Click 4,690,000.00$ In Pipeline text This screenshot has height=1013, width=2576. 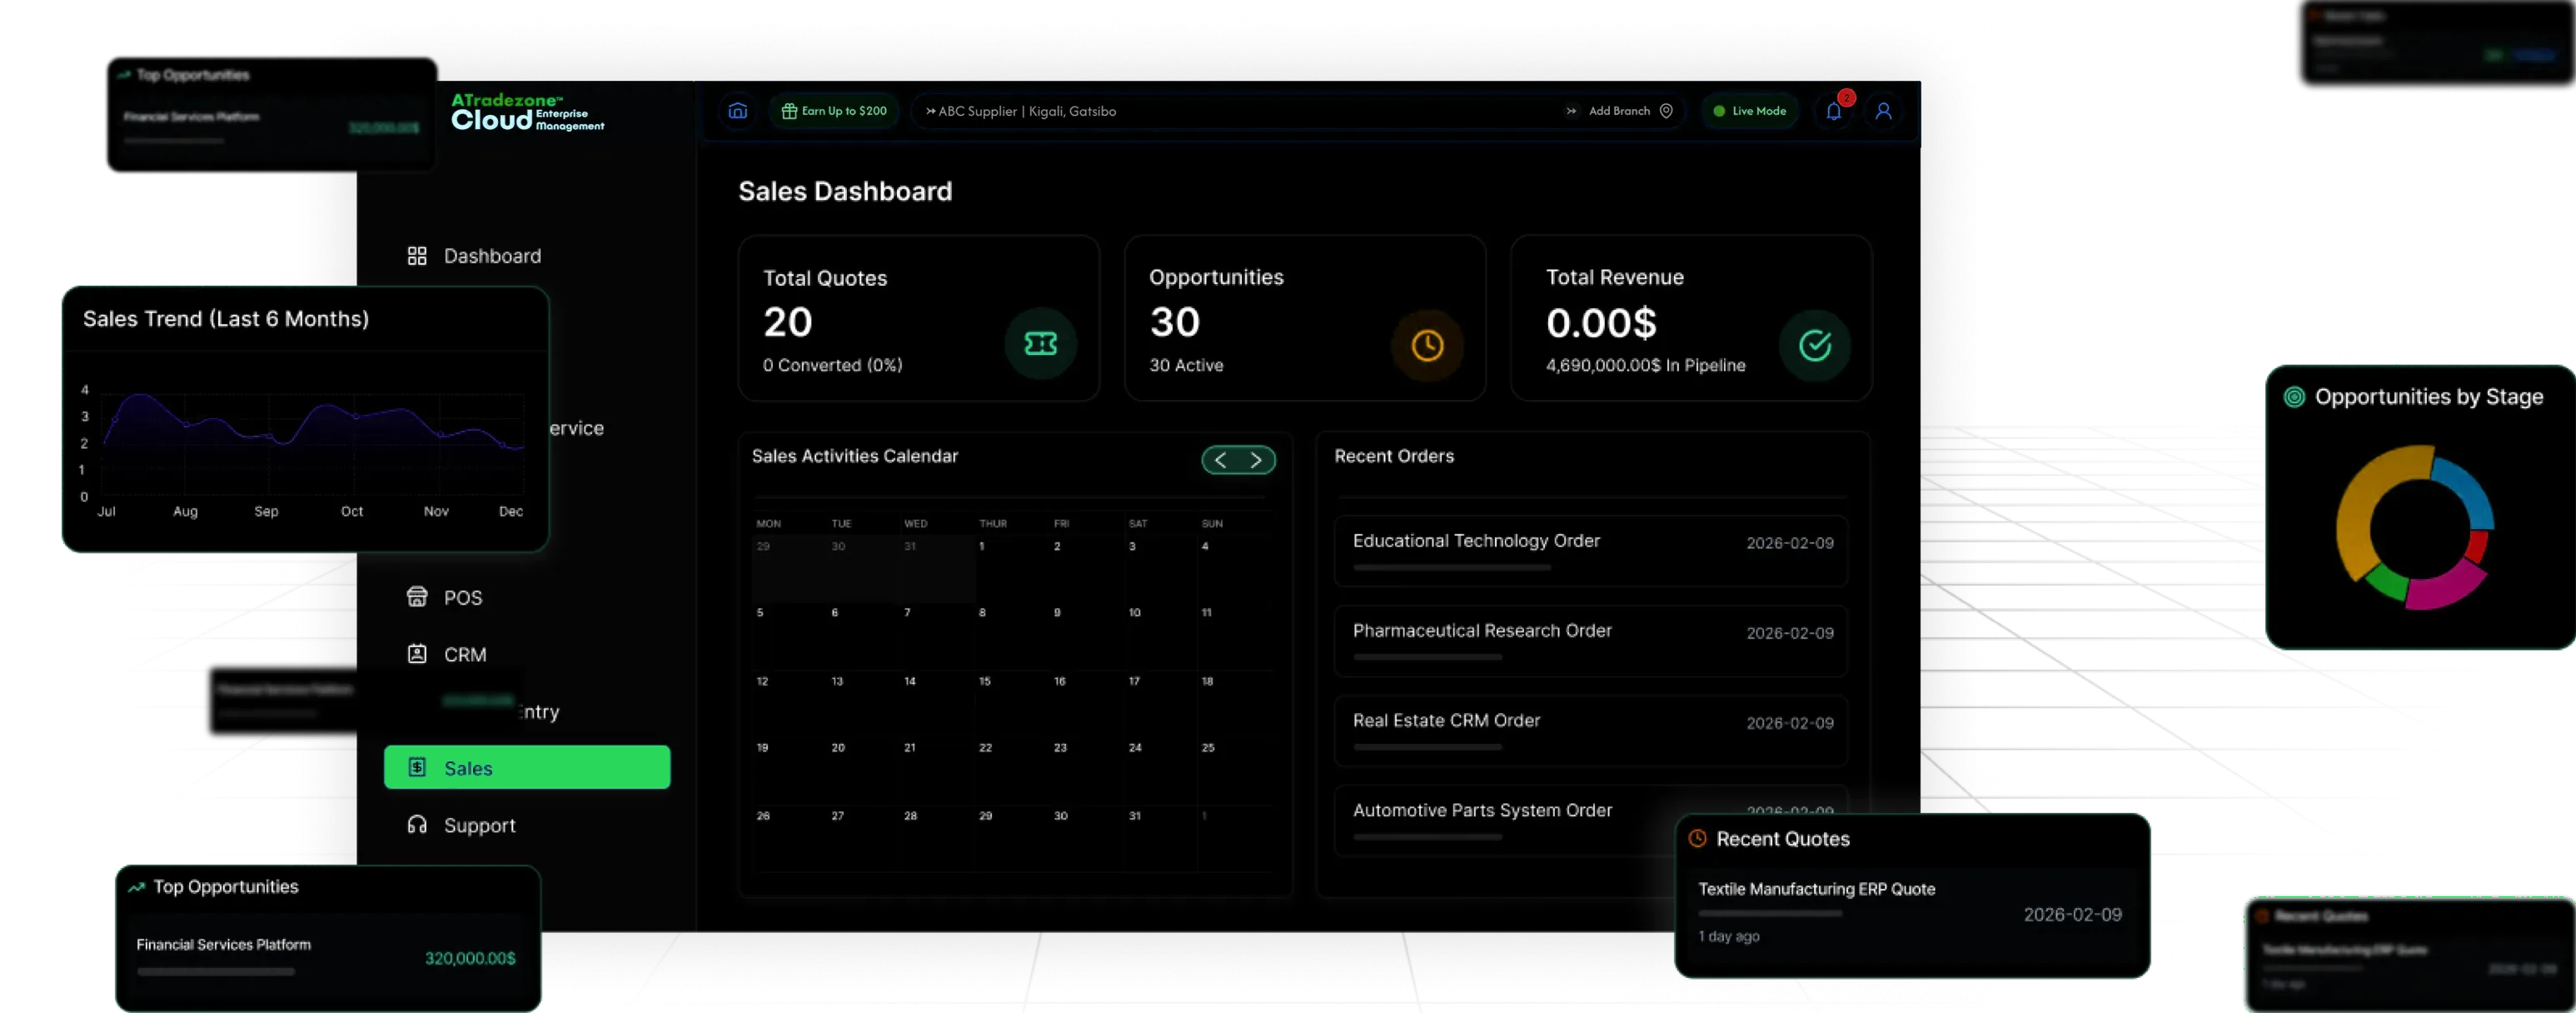point(1645,365)
